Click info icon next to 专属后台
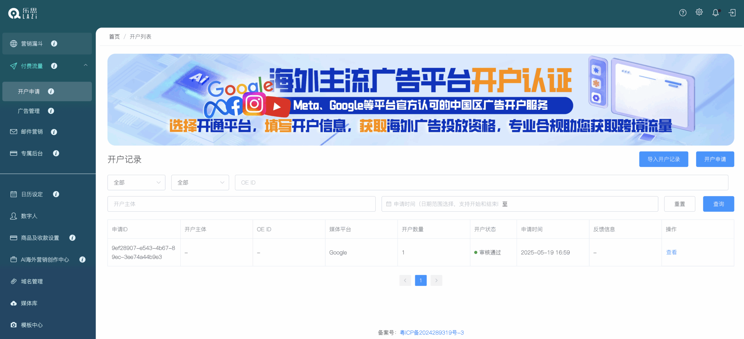 tap(56, 153)
